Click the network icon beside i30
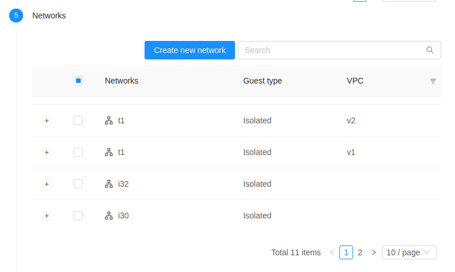Screen dimensions: 455x272 click(x=108, y=216)
